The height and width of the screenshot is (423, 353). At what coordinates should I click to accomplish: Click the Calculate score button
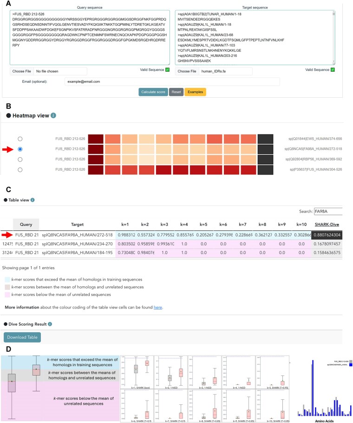153,92
